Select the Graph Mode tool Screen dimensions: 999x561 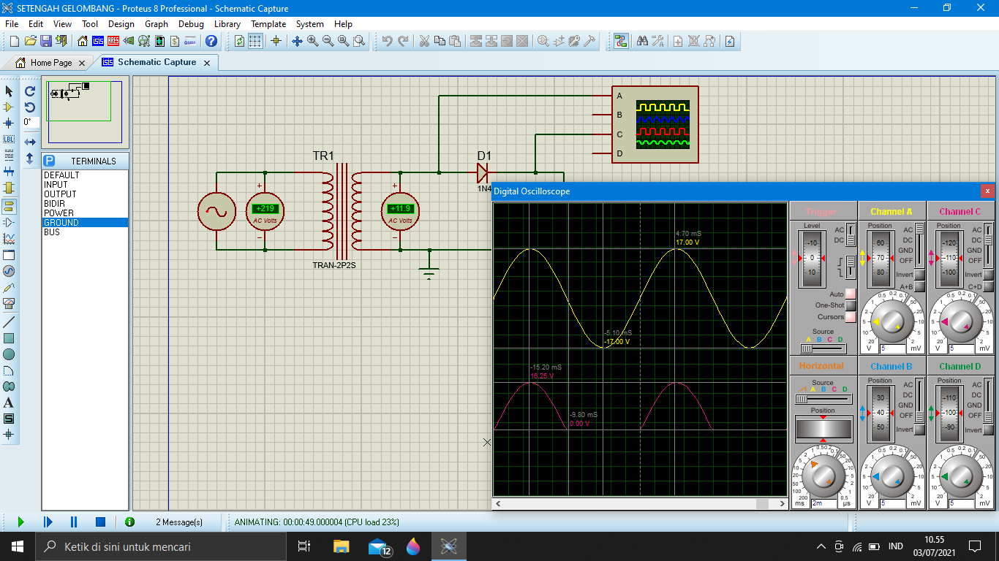click(9, 238)
